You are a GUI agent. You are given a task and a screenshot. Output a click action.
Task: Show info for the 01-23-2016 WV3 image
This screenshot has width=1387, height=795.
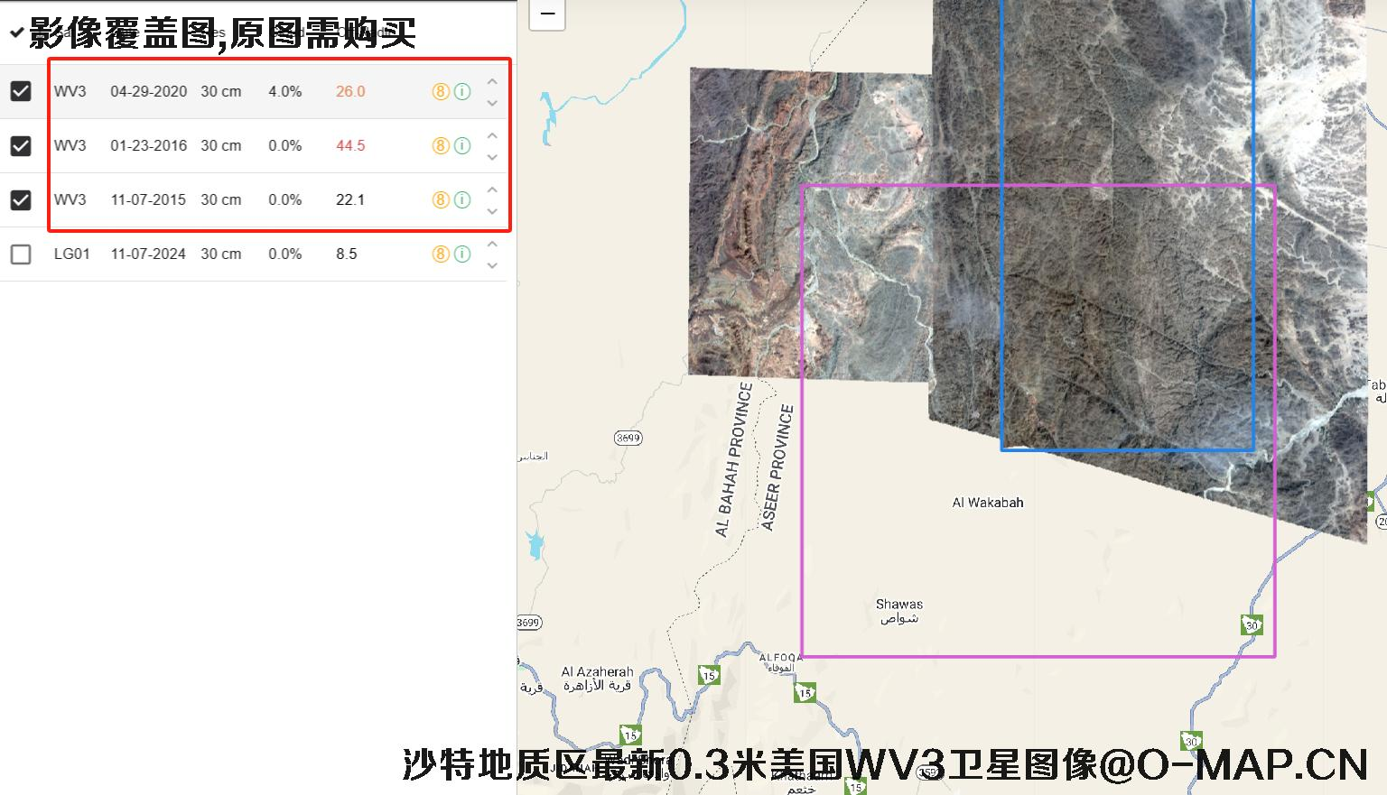point(462,146)
